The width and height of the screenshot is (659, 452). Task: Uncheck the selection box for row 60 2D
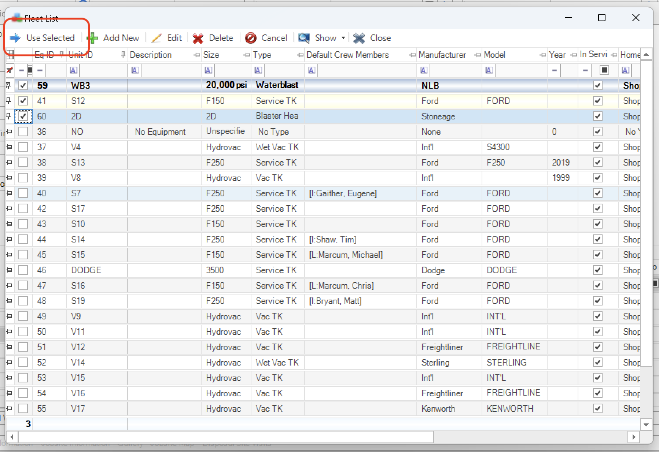23,116
